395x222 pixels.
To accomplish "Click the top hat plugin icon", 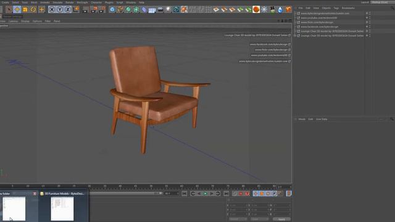I will (272, 10).
